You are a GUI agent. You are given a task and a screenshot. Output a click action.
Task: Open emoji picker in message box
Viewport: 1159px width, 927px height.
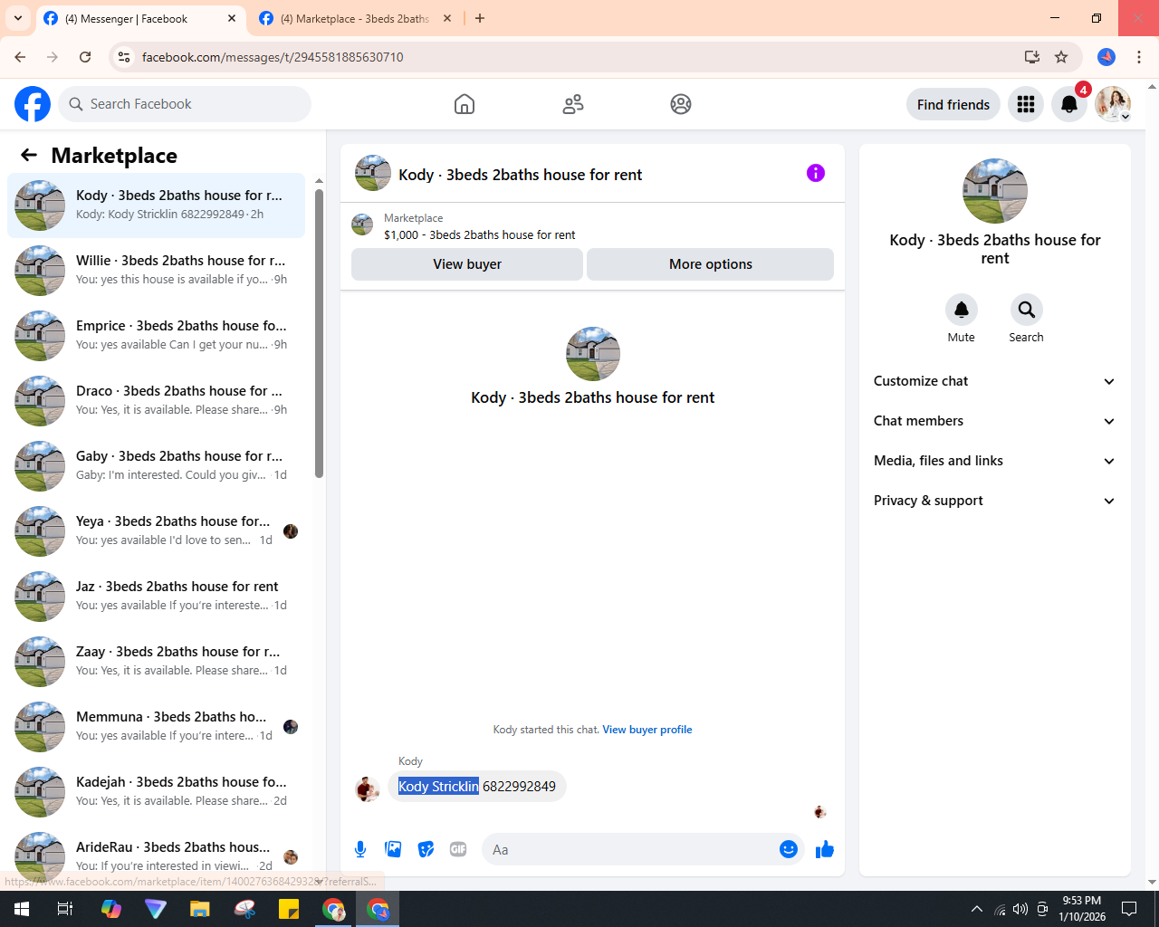pyautogui.click(x=789, y=849)
